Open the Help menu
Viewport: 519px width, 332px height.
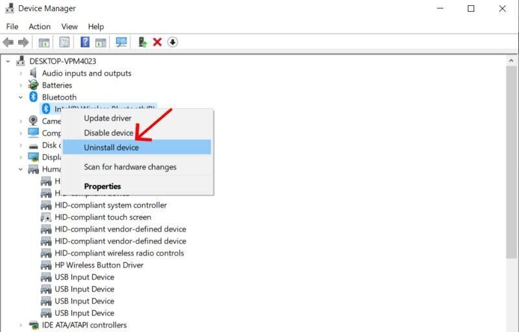point(96,27)
